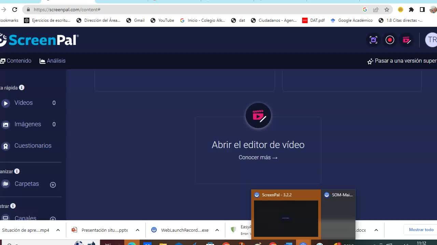Image resolution: width=437 pixels, height=245 pixels.
Task: Switch to the Contenido tab
Action: pyautogui.click(x=16, y=61)
